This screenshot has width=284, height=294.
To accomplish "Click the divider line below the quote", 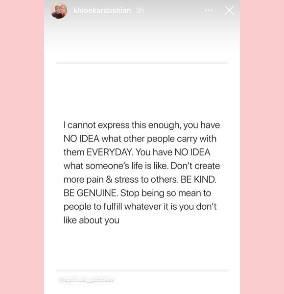I will tap(142, 270).
